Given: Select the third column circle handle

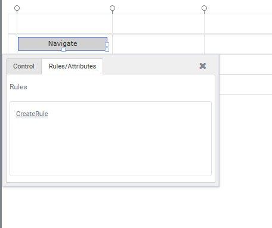Looking at the screenshot, I should click(204, 8).
